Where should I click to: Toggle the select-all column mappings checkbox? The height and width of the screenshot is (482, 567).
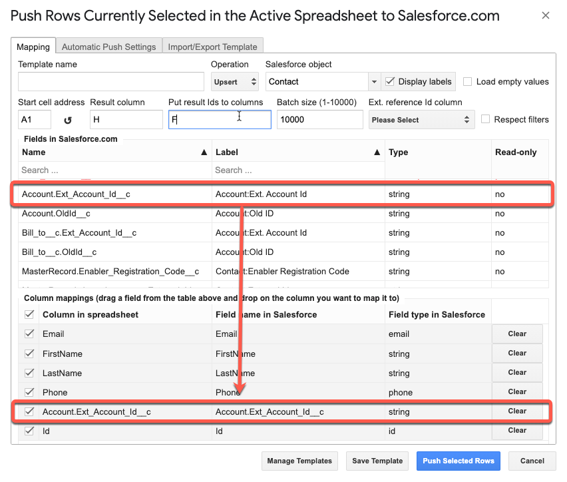(29, 314)
